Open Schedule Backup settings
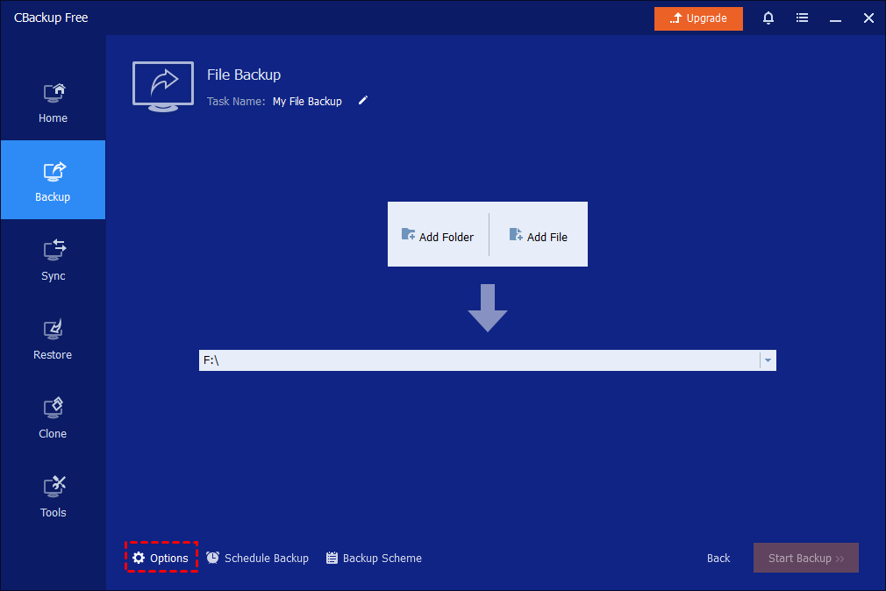886x591 pixels. tap(258, 558)
